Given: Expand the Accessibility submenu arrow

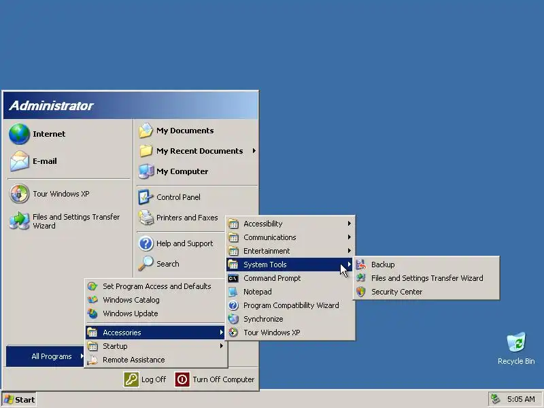Looking at the screenshot, I should 350,224.
